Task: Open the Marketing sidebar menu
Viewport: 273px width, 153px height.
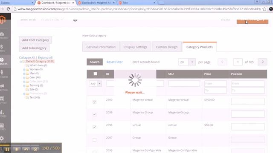Action: (3, 88)
